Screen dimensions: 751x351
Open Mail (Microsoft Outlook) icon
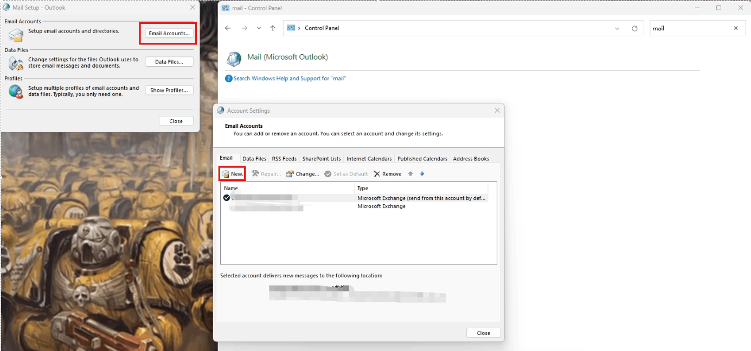point(234,58)
